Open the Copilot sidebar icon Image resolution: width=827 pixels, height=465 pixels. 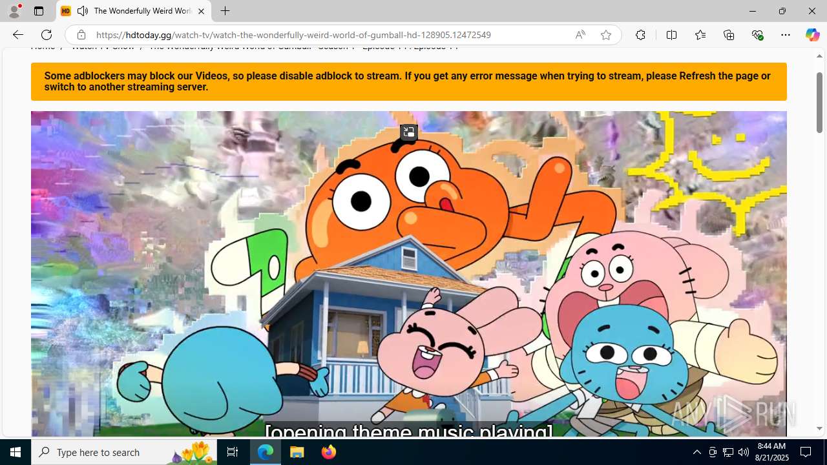click(x=812, y=35)
